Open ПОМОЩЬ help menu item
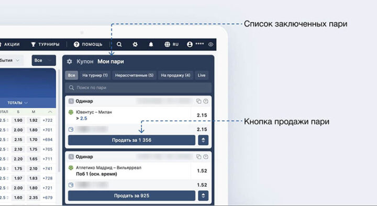 pyautogui.click(x=88, y=44)
